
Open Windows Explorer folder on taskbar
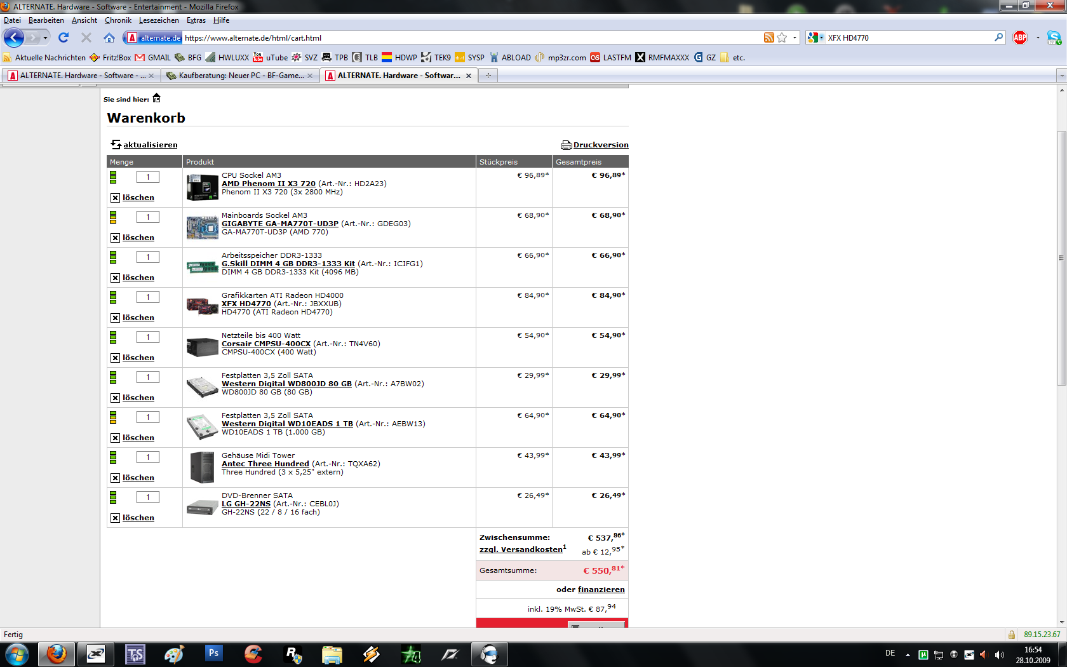[x=332, y=654]
